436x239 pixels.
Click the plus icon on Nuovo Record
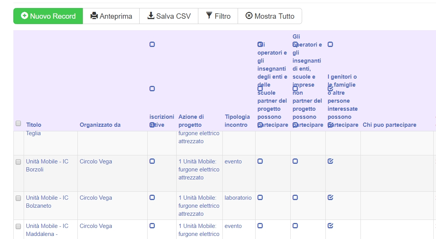tap(24, 16)
